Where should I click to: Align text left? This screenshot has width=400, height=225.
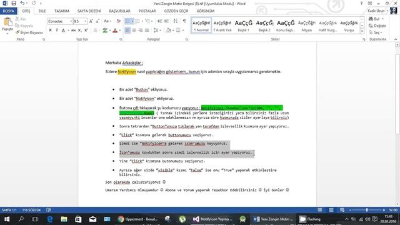click(127, 31)
